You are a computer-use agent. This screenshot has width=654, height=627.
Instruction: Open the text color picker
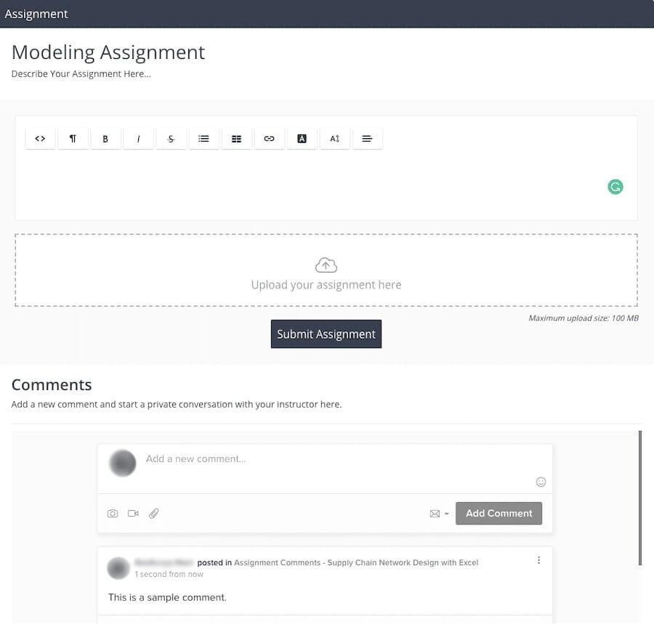[x=302, y=139]
